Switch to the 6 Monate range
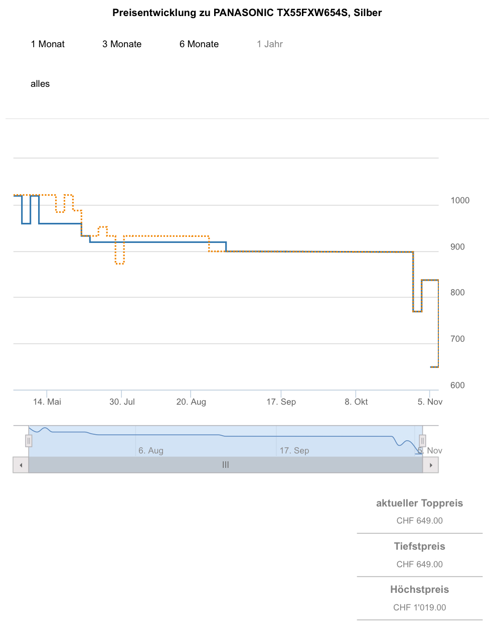 pos(199,44)
